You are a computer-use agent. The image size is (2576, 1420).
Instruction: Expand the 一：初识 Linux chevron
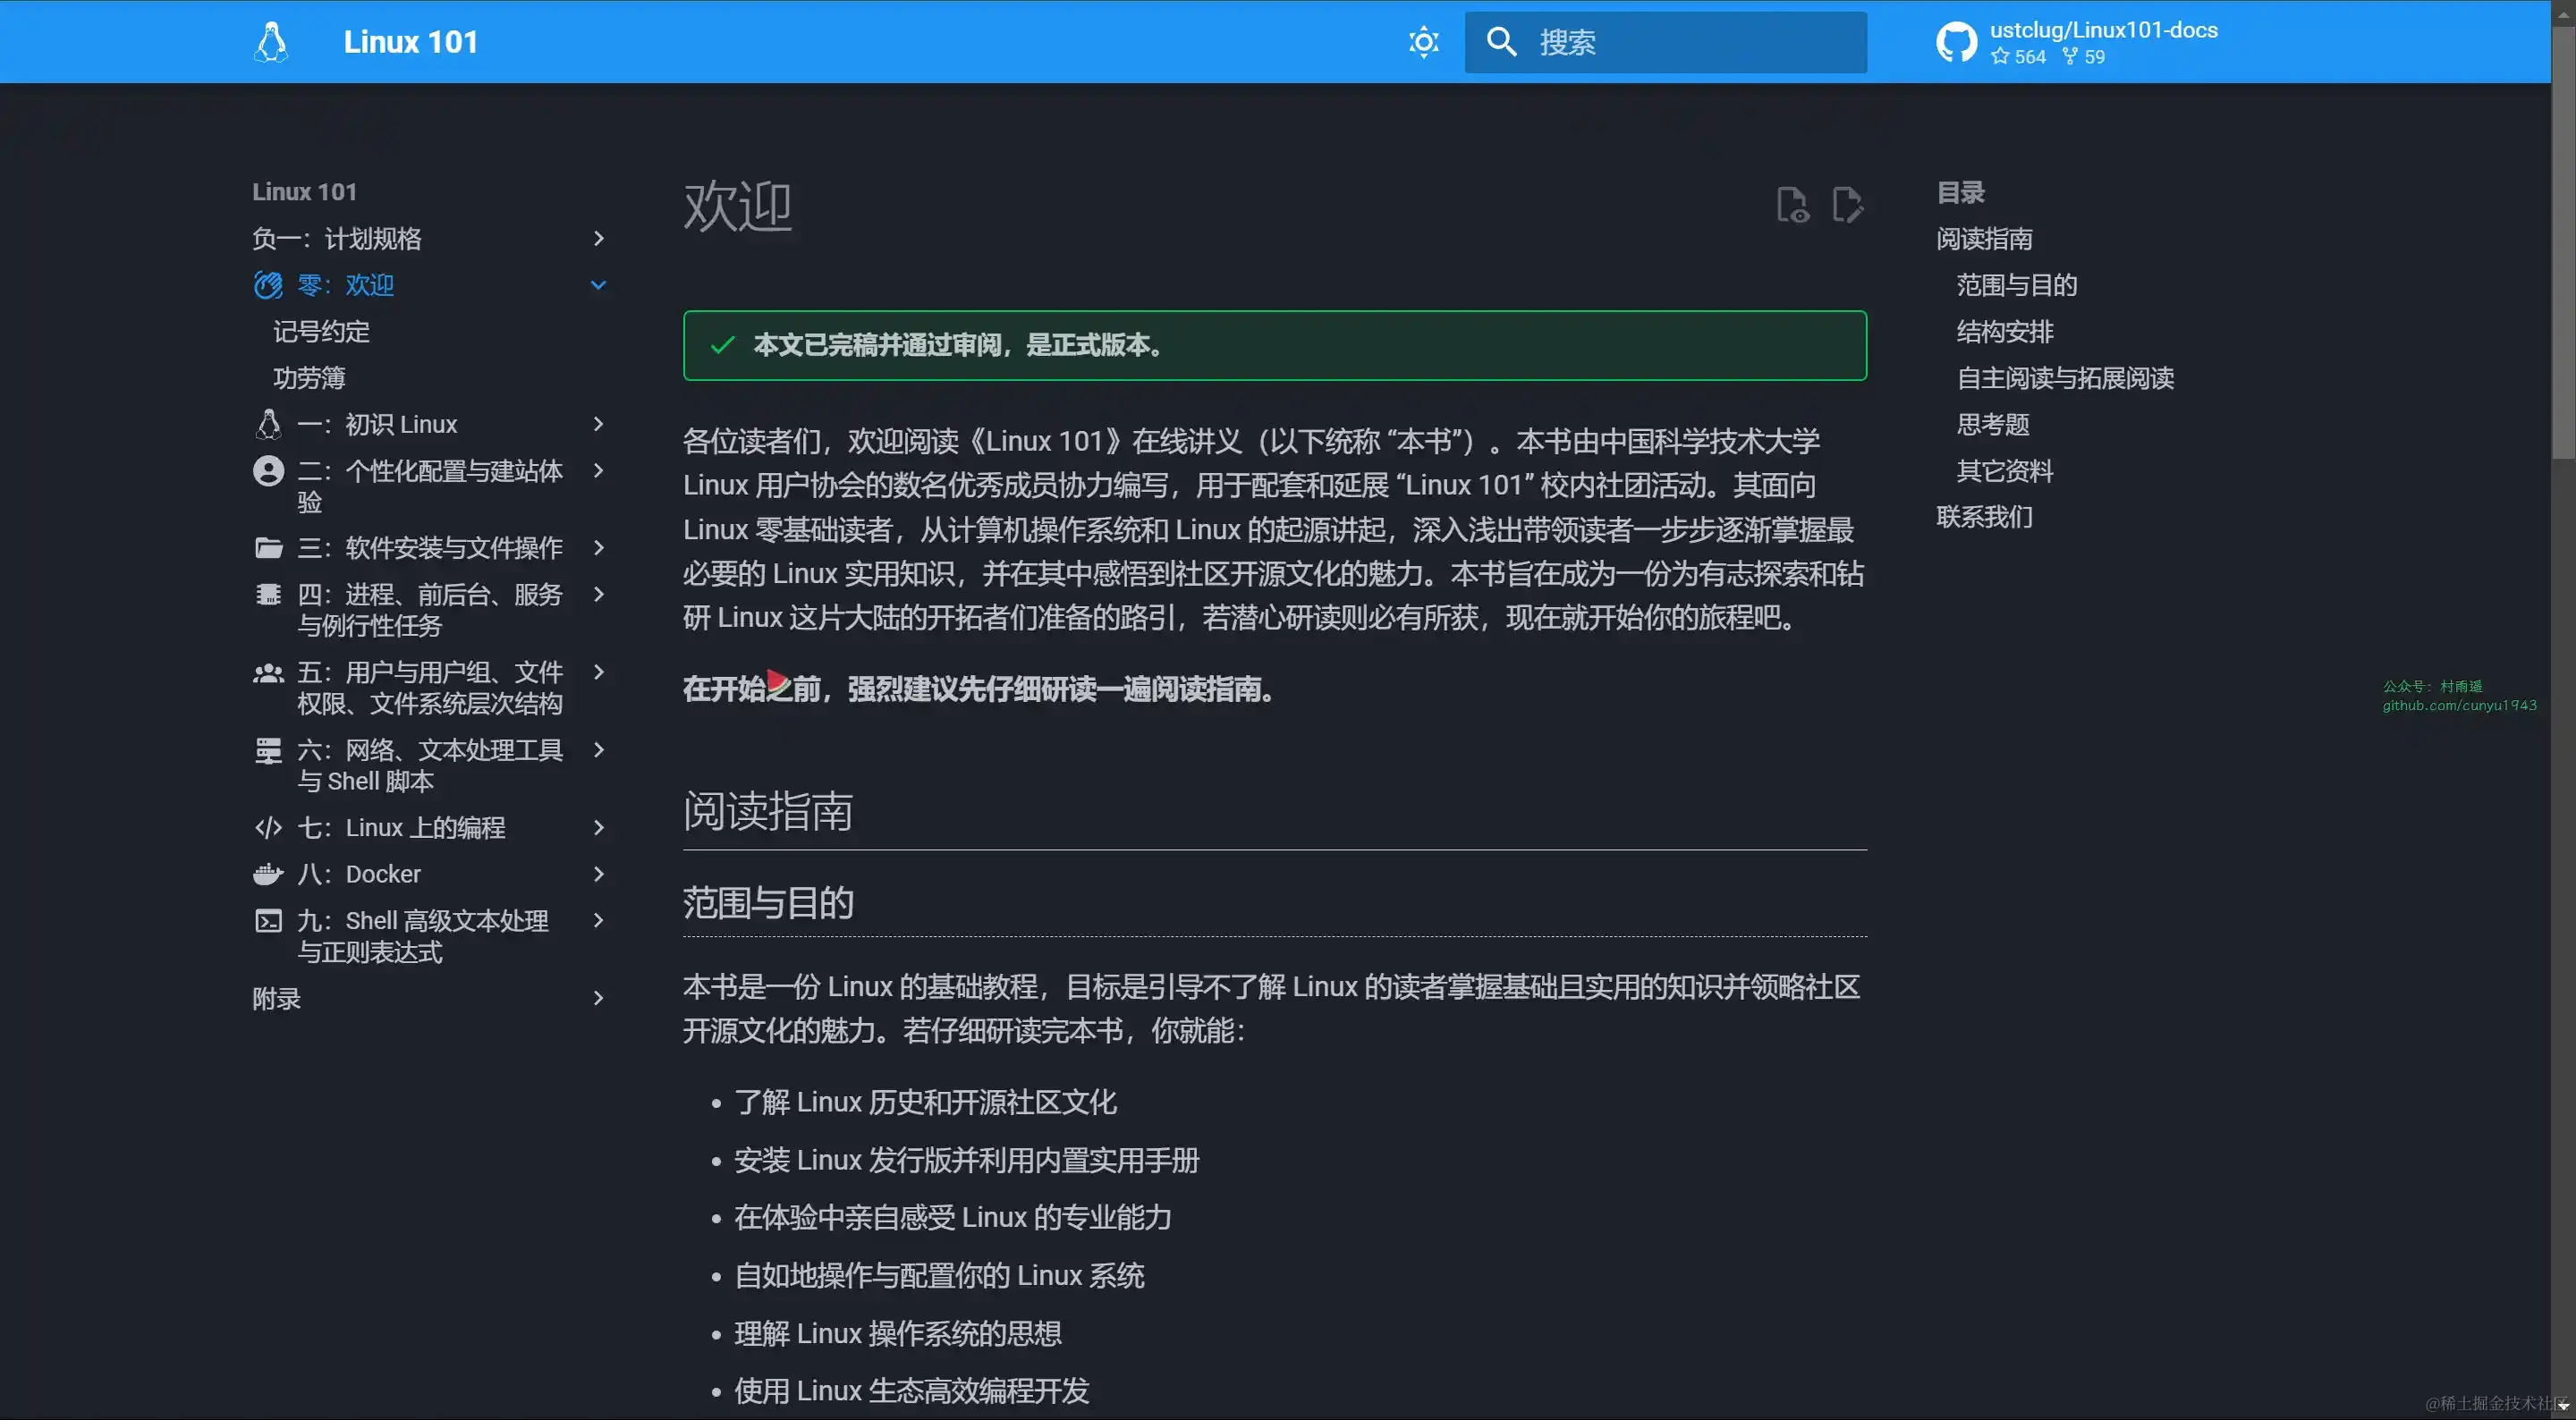coord(598,425)
